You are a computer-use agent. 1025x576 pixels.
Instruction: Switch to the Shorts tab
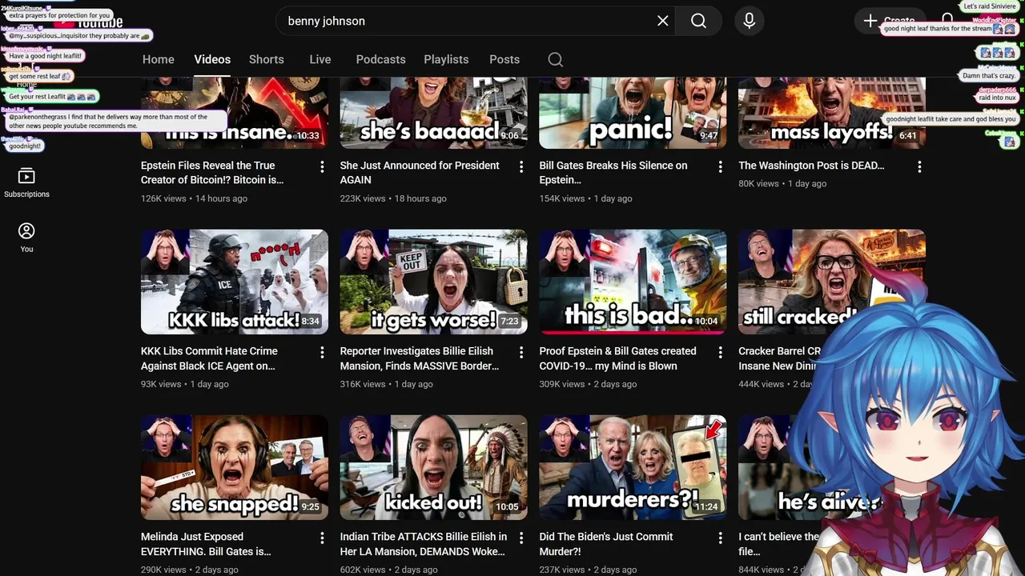click(267, 59)
